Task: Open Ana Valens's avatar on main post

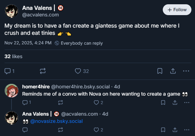Action: click(12, 11)
